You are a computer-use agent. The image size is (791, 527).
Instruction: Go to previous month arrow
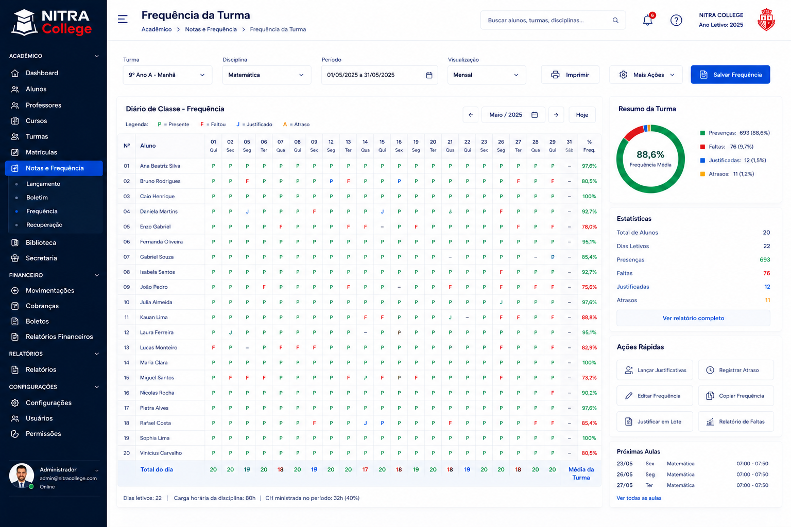(x=471, y=115)
